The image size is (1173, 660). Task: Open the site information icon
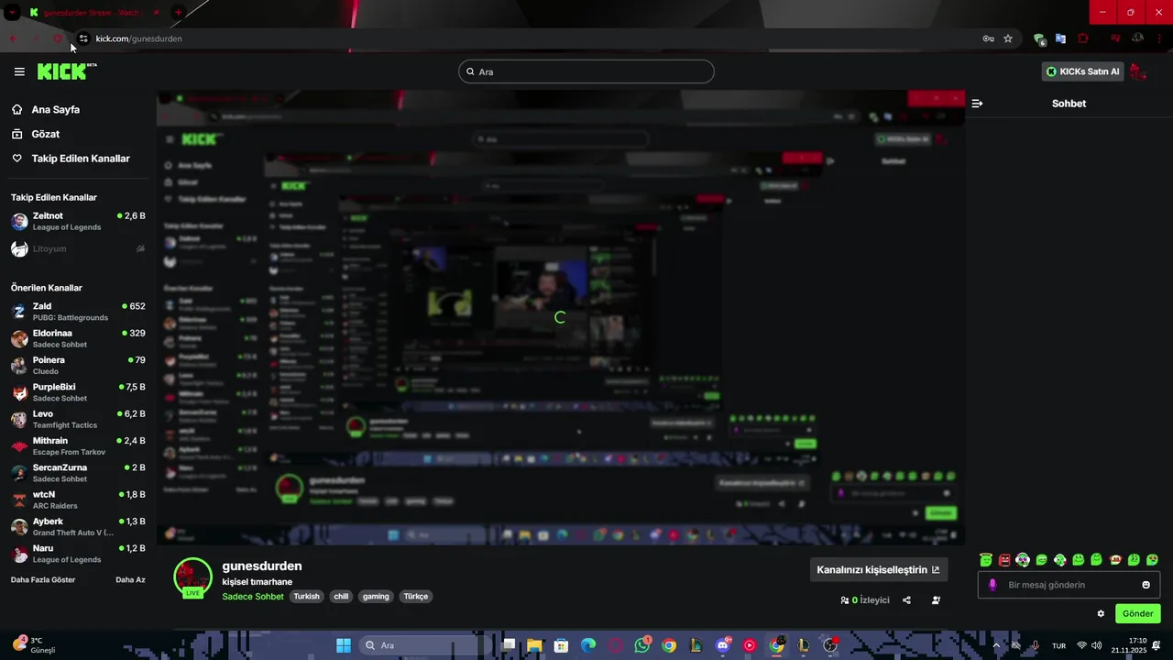(82, 38)
